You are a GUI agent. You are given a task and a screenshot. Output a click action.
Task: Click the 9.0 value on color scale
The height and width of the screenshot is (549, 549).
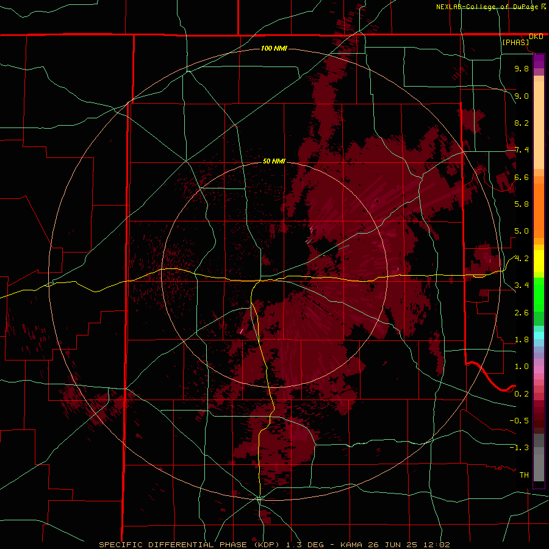point(522,96)
